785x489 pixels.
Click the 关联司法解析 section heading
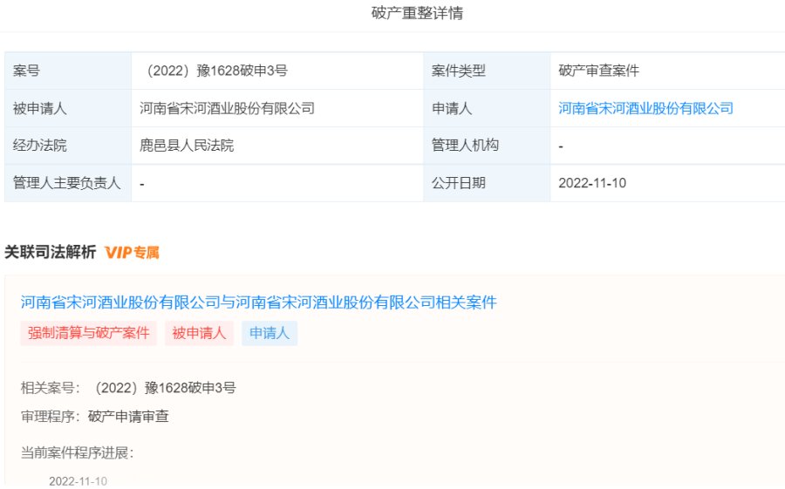(x=50, y=253)
